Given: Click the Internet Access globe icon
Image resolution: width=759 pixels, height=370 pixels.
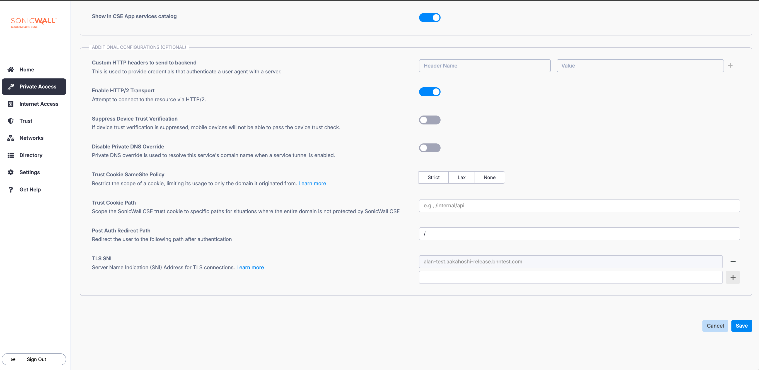Looking at the screenshot, I should 11,104.
